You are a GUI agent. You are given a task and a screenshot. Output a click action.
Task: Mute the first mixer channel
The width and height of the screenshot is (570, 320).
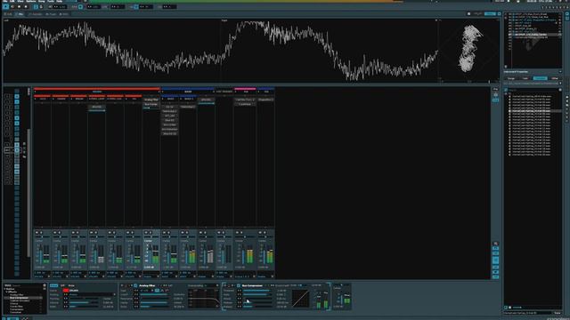[x=37, y=233]
